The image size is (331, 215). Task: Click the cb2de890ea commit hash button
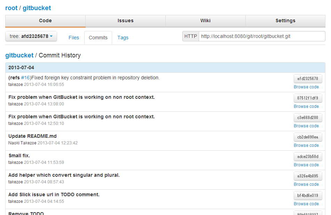click(x=307, y=137)
